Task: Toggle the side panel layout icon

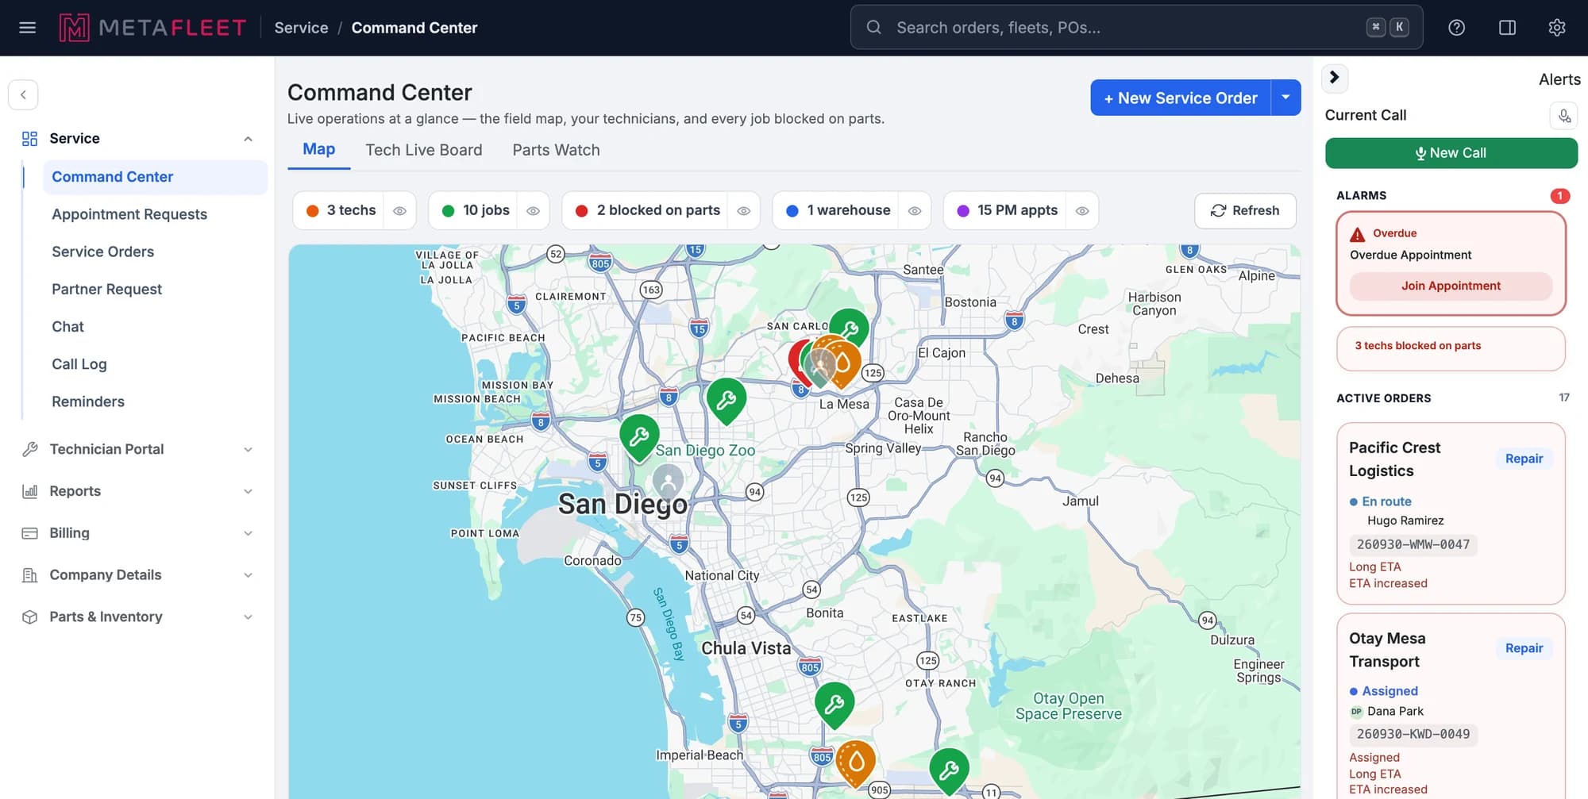Action: (x=1507, y=28)
